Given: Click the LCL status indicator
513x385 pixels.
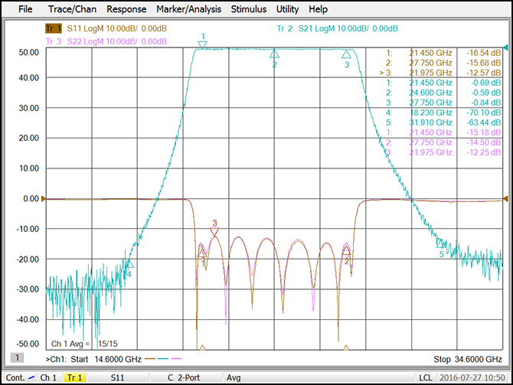Looking at the screenshot, I should click(x=425, y=377).
